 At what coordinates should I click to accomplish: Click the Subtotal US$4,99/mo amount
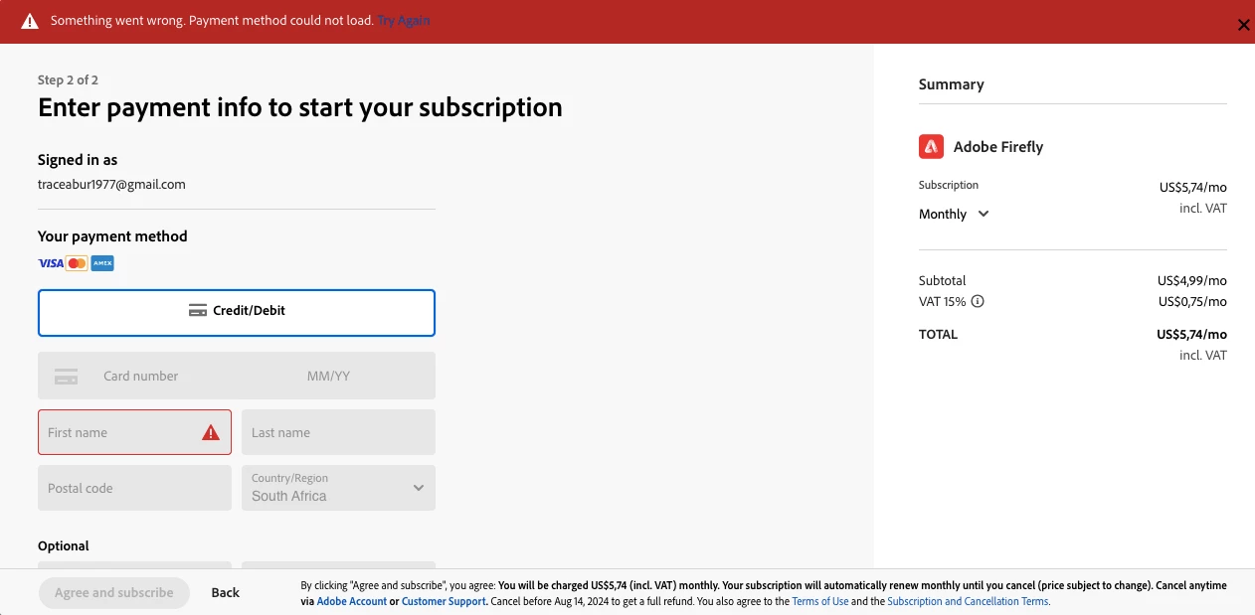1192,280
